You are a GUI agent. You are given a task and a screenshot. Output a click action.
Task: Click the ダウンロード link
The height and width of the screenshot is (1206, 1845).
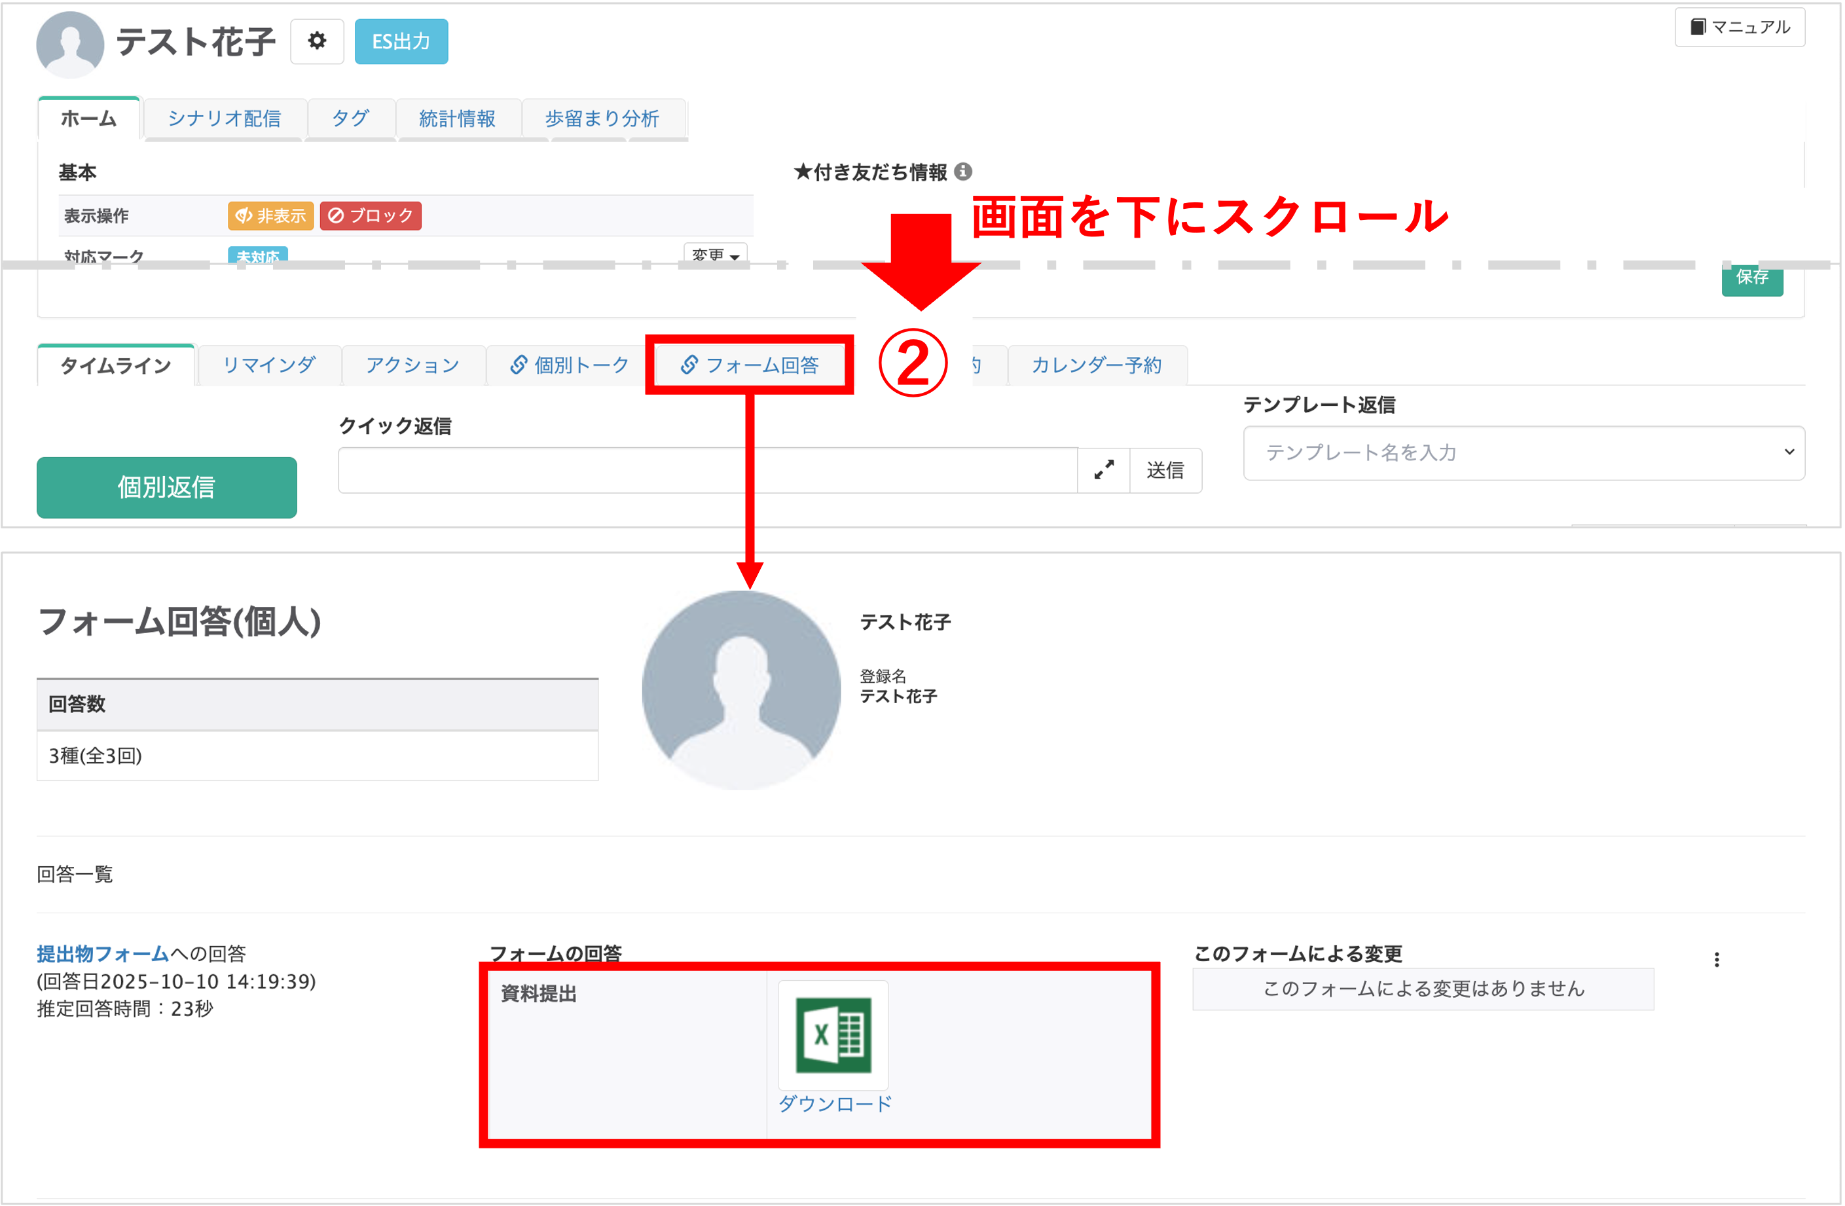point(835,1104)
